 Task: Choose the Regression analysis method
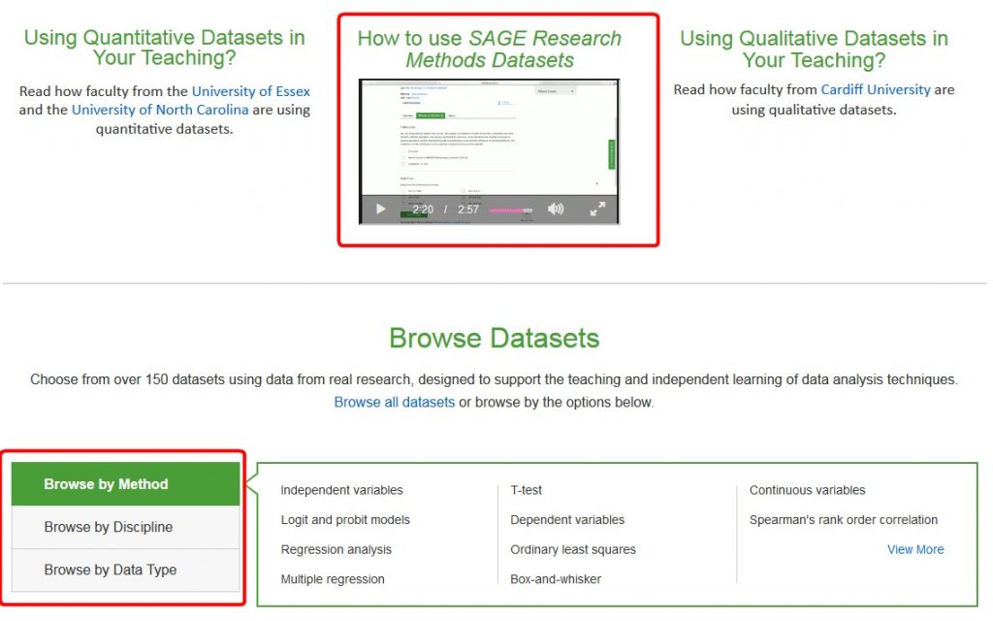336,549
